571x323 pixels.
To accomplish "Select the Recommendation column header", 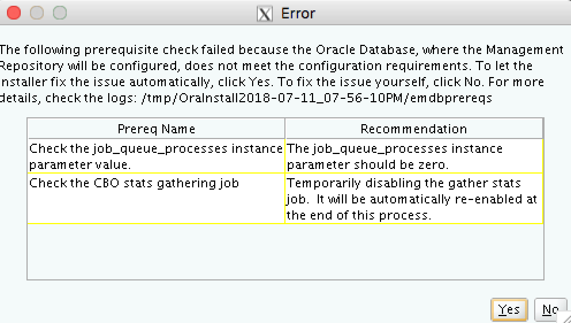I will [x=413, y=129].
